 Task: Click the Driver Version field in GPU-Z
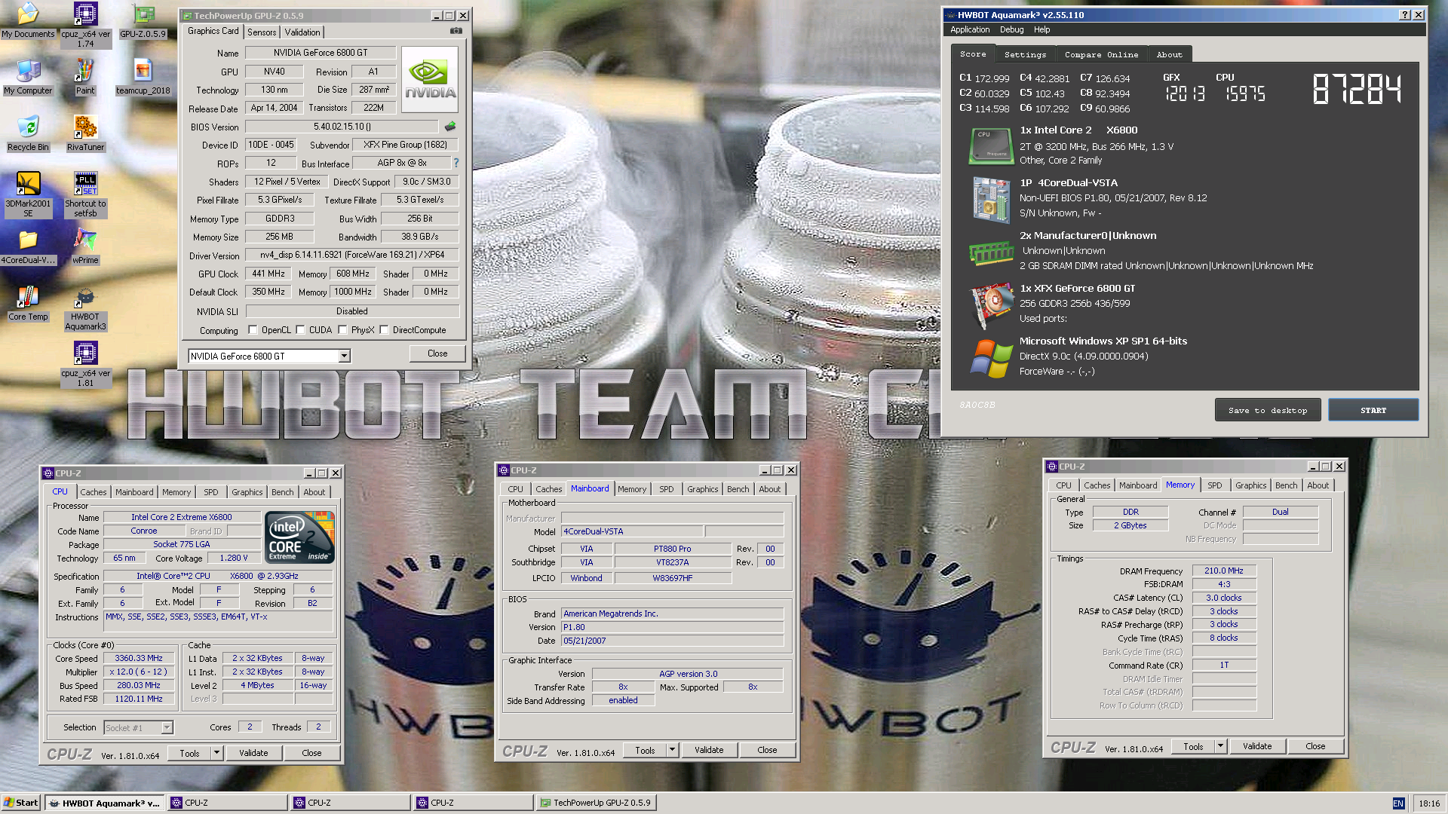352,255
